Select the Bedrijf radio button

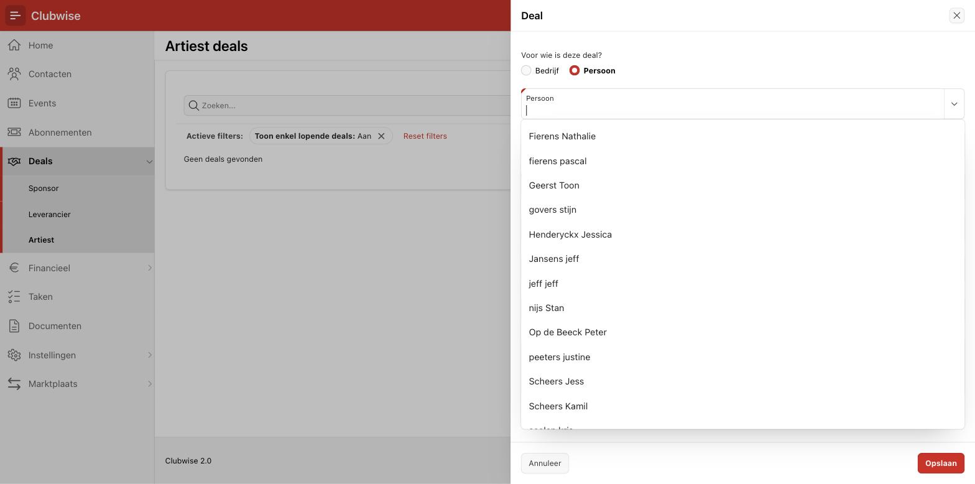[526, 70]
